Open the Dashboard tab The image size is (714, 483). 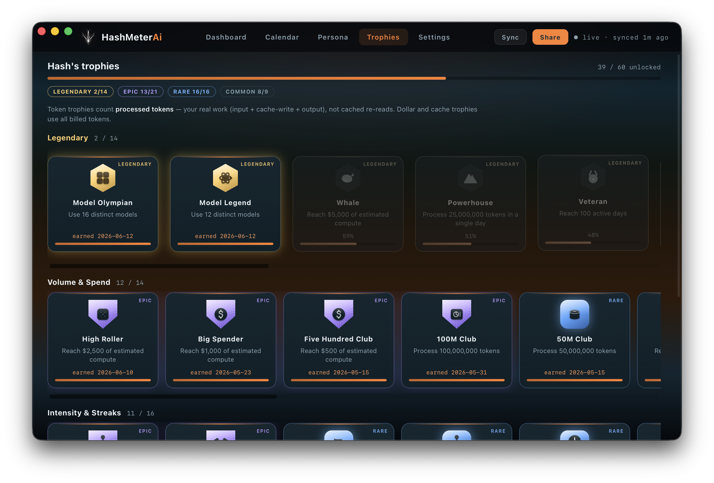(x=226, y=37)
